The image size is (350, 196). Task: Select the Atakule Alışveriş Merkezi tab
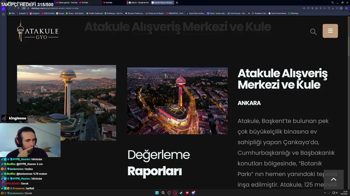pos(162,2)
